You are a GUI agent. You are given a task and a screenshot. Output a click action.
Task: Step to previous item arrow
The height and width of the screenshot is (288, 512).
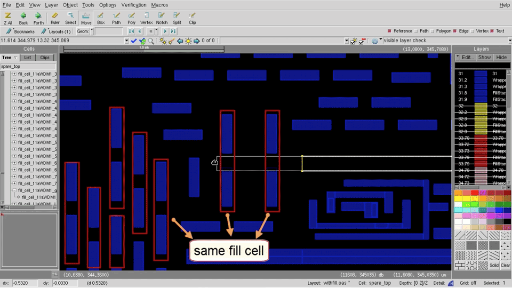click(140, 31)
